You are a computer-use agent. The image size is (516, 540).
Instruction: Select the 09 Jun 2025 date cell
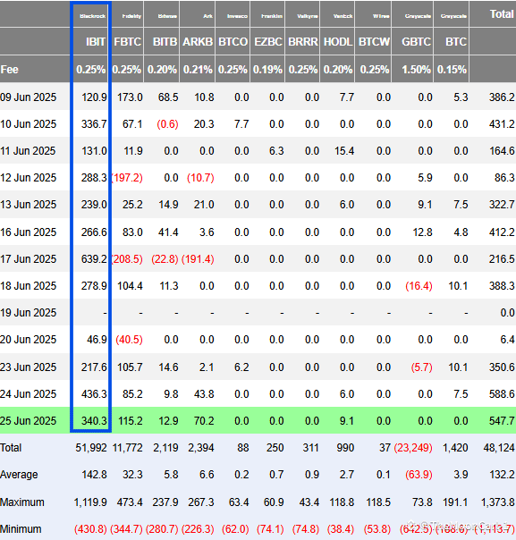point(29,97)
